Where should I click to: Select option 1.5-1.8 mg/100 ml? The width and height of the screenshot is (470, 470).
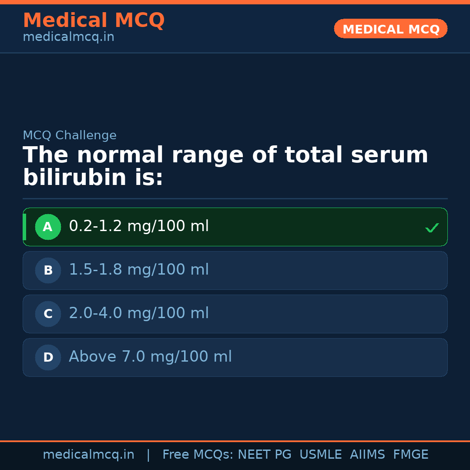tap(139, 270)
